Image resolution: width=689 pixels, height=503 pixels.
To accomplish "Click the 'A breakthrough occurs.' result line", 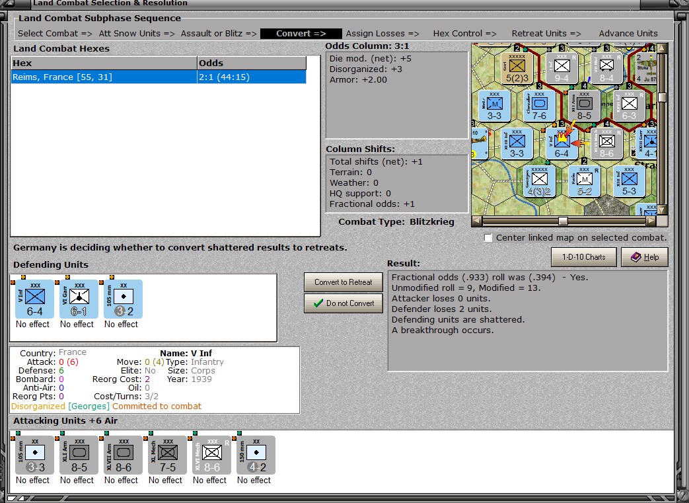I will [443, 330].
